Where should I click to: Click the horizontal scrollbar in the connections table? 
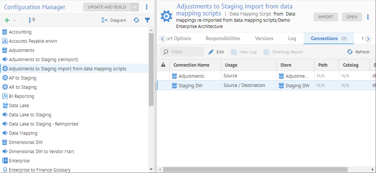257,169
